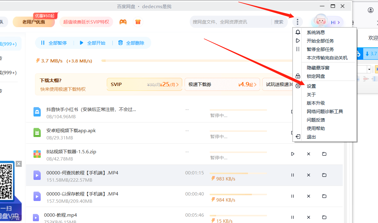Choose 退出 from the menu
Viewport: 378px width, 223px height.
311,137
